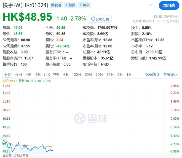Image resolution: width=182 pixels, height=158 pixels.
Task: Open 区间统计 range statistics
Action: [x=152, y=74]
